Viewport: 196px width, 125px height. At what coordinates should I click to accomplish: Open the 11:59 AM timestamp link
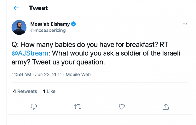click(x=22, y=74)
